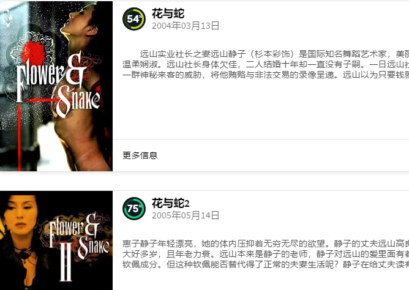Click the Snake lettering on the first poster

(x=78, y=101)
